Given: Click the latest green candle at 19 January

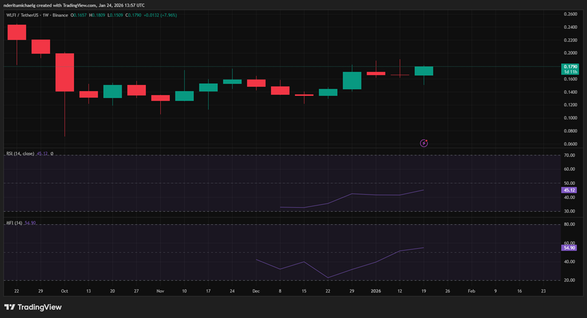Looking at the screenshot, I should coord(424,71).
